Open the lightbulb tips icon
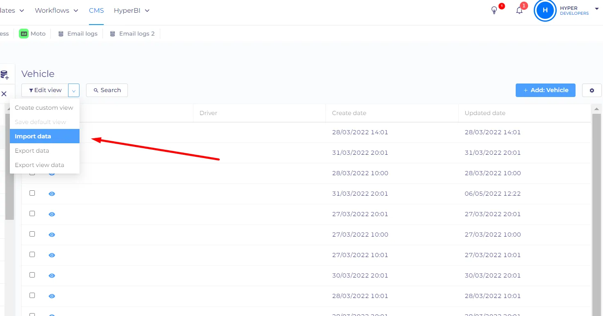Image resolution: width=603 pixels, height=316 pixels. click(x=494, y=11)
